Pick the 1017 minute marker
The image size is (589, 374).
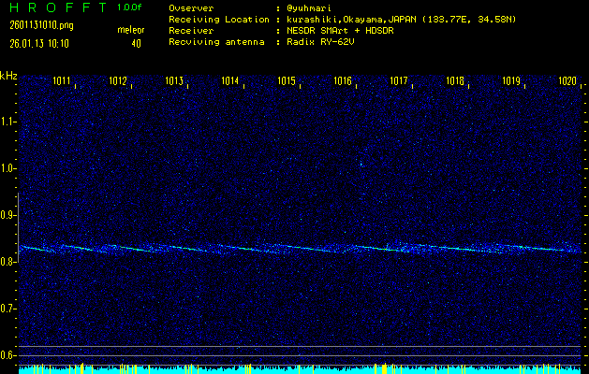click(399, 81)
